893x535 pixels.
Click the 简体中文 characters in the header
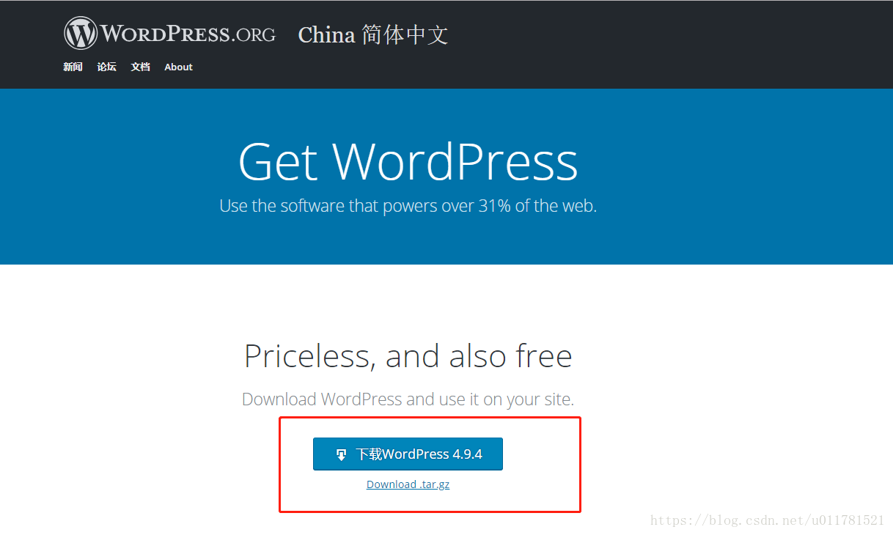405,34
